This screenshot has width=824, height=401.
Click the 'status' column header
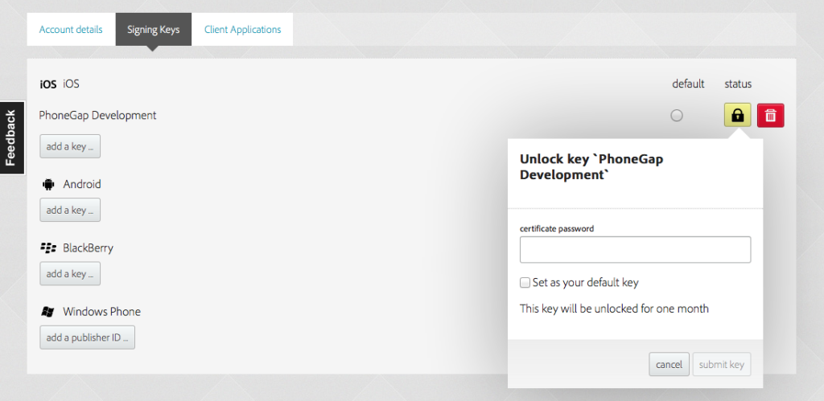[x=738, y=84]
